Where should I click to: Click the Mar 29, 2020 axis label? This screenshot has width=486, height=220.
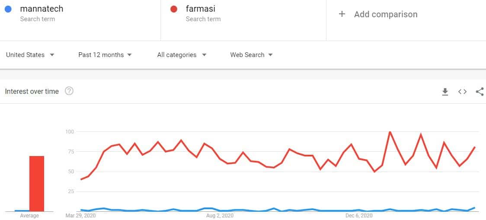[x=80, y=215]
